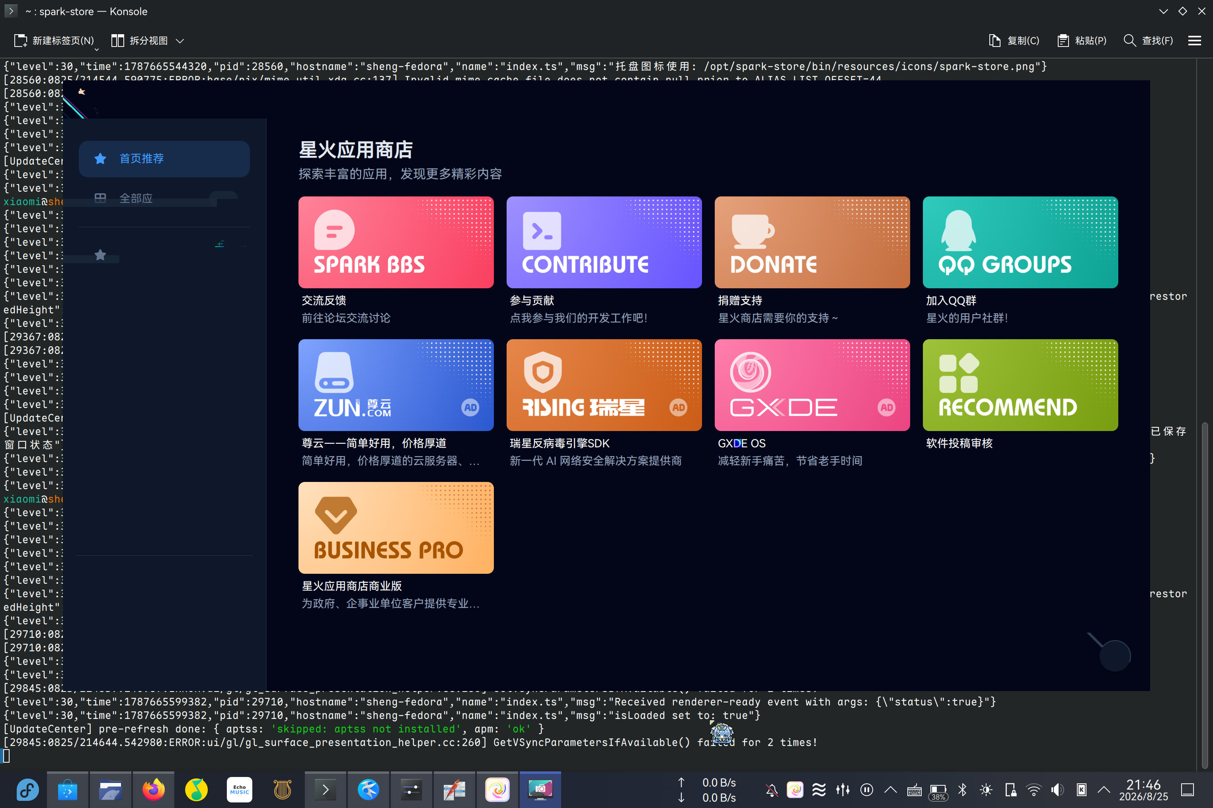This screenshot has width=1213, height=808.
Task: Click the Konsole window icon in title bar
Action: tap(11, 11)
